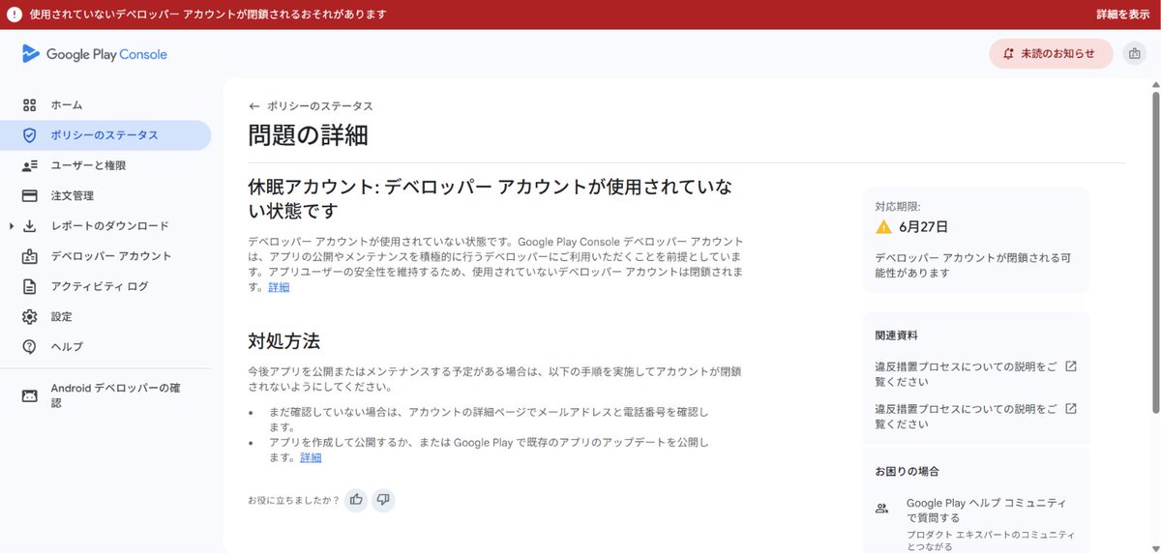Screen dimensions: 1161x554
Task: Click the ポリシーのステータス shield icon
Action: [30, 135]
